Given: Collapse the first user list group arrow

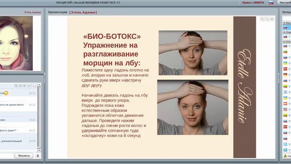Looking at the screenshot, I should (284, 23).
